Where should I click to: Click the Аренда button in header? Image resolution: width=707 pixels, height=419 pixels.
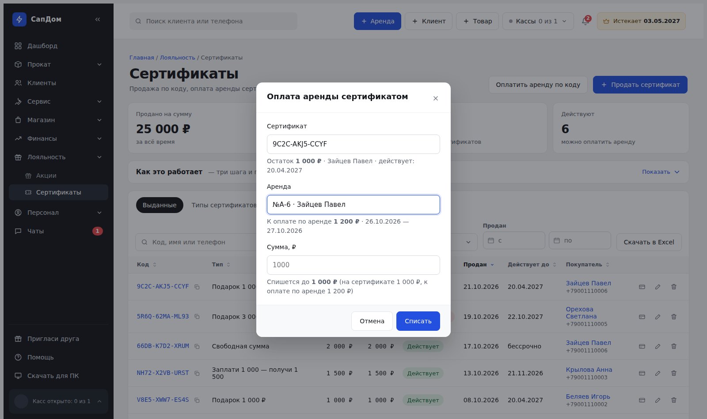(377, 21)
